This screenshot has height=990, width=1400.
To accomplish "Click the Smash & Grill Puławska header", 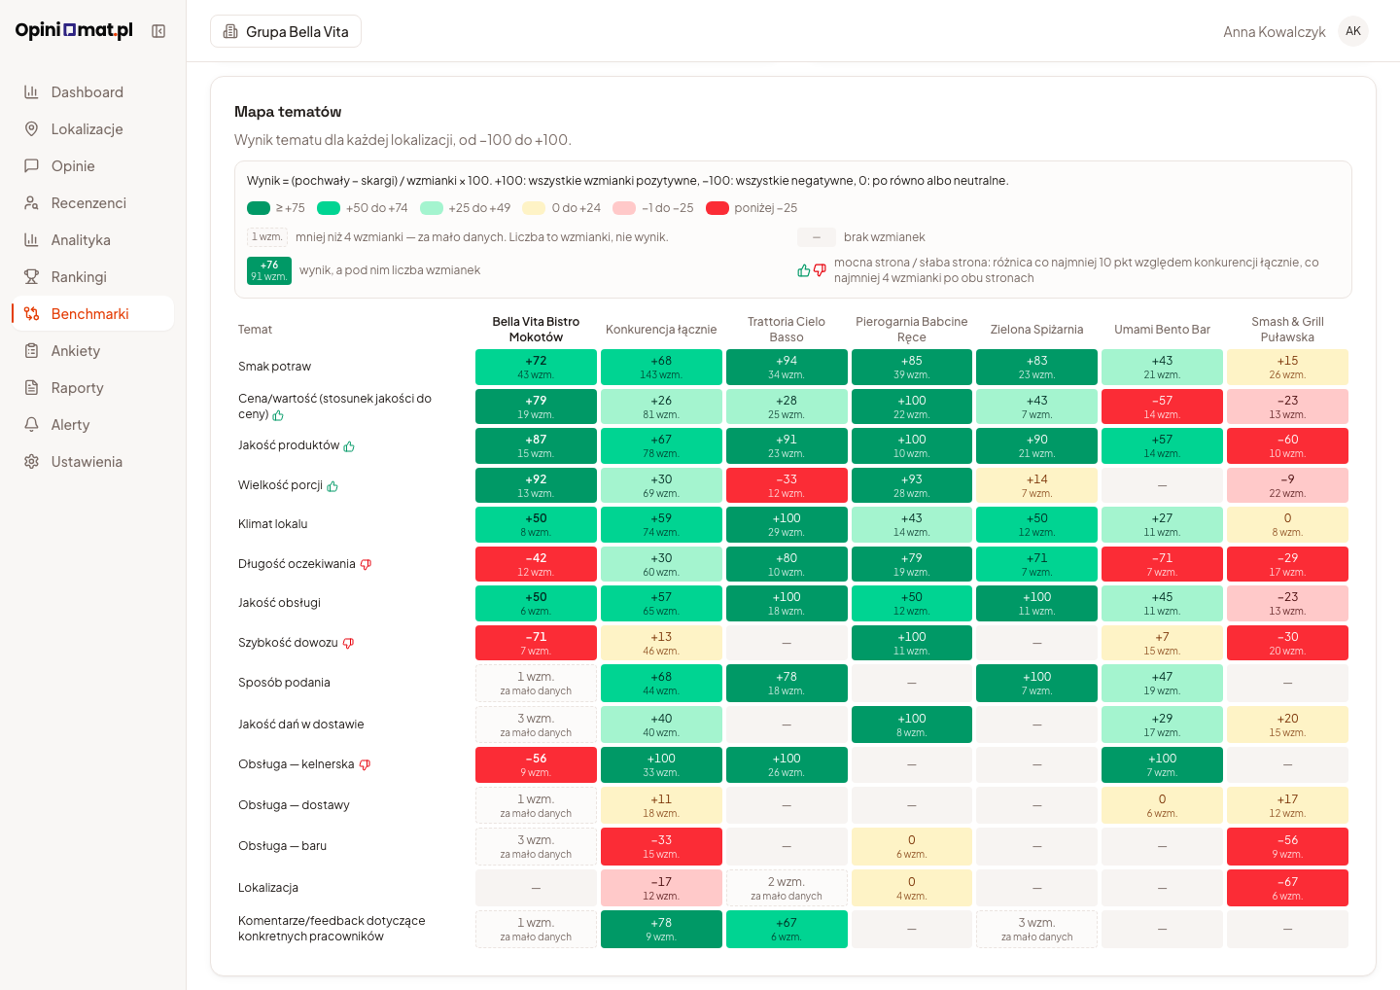I will tap(1287, 329).
